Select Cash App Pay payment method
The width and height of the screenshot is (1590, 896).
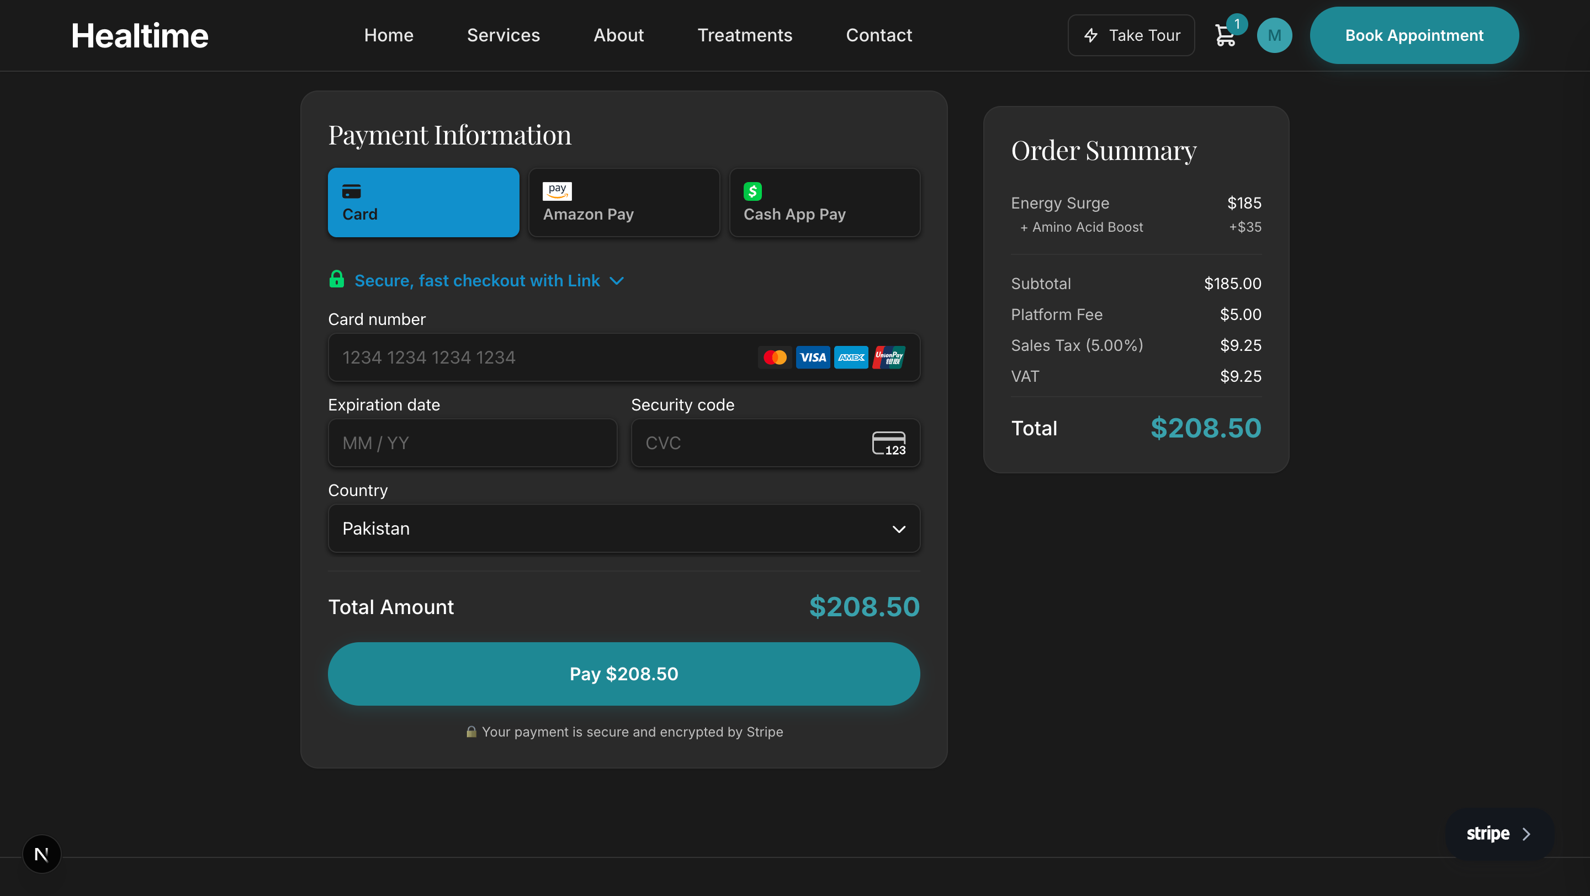(x=825, y=202)
